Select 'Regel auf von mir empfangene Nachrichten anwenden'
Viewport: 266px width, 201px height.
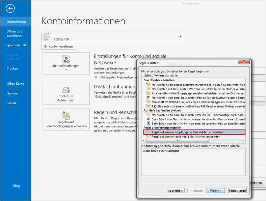click(x=194, y=132)
